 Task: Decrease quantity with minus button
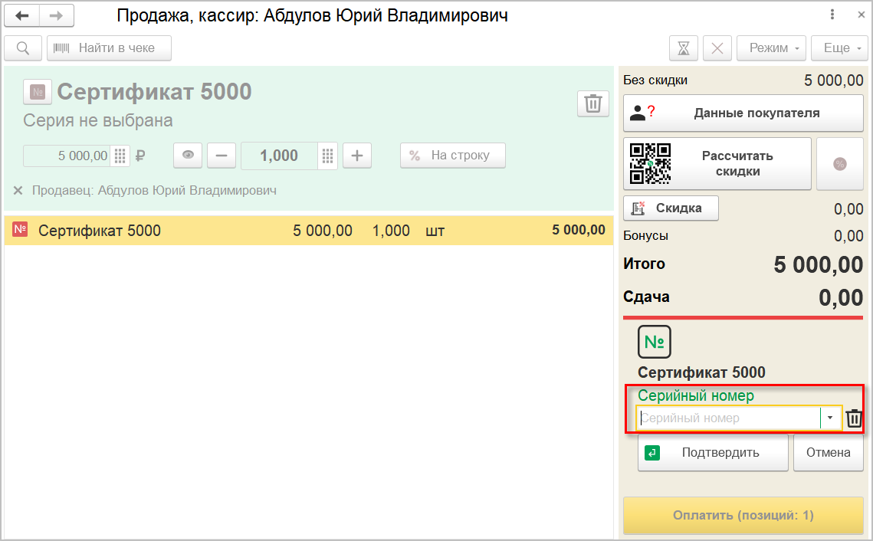[x=222, y=156]
